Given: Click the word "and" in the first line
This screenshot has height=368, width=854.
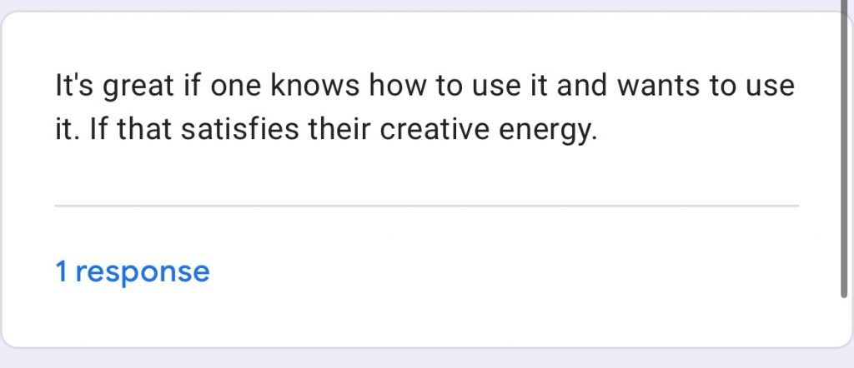Looking at the screenshot, I should (x=581, y=86).
